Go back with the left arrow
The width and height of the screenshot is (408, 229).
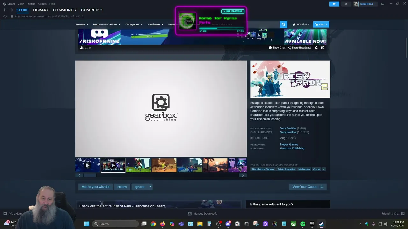point(5,10)
